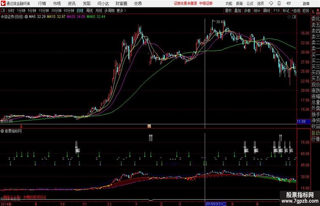Select the 周线 weekly period
Viewport: 320px width, 206px height.
point(89,11)
